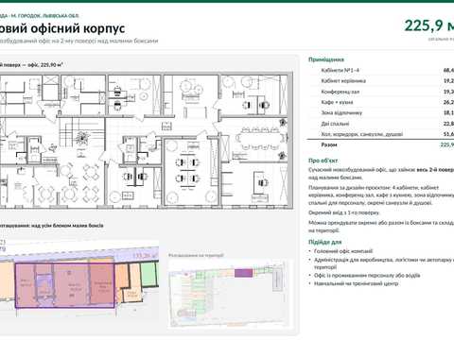This screenshot has height=340, width=454.
Task: Click the 'Приміщення' section heading
Action: pyautogui.click(x=326, y=59)
